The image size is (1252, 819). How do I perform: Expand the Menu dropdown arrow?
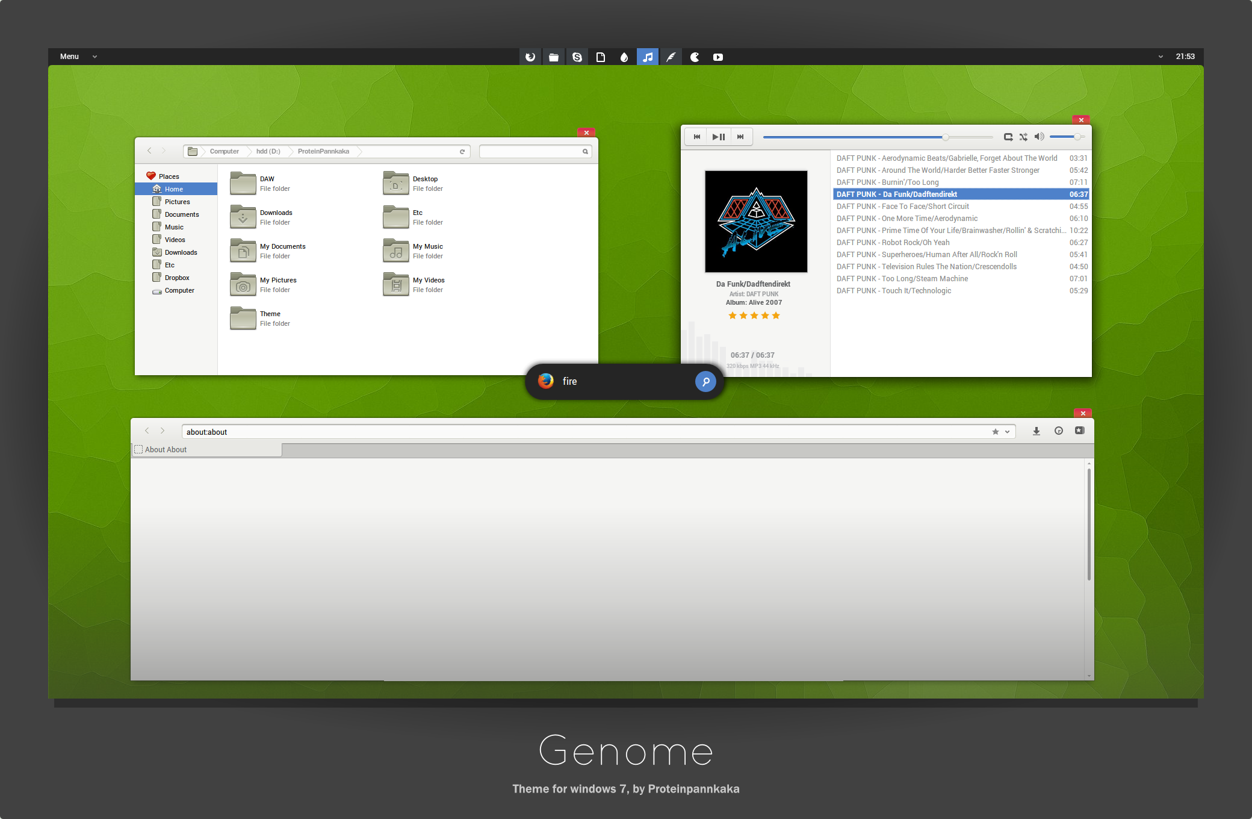click(x=95, y=57)
